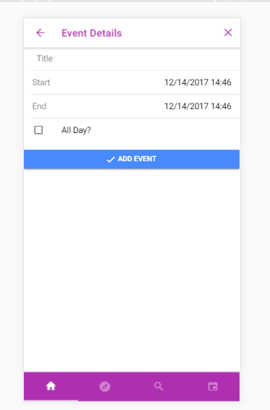Screen dimensions: 270x410
Task: Click the active Home tab underline indicator
Action: 51,401
